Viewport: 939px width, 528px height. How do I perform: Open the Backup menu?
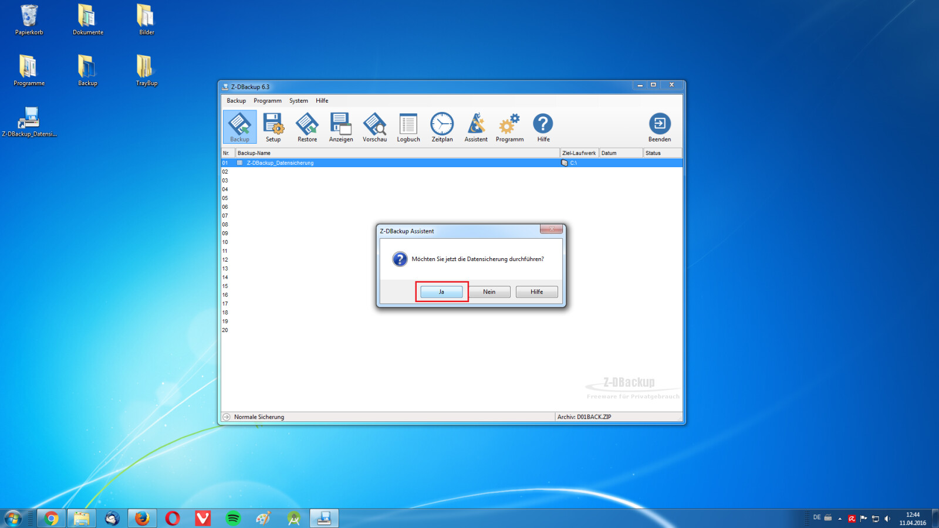click(x=237, y=101)
